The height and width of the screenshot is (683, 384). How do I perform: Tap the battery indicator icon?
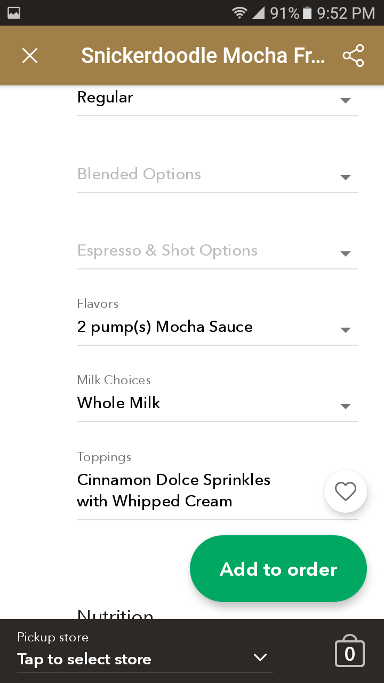(307, 13)
